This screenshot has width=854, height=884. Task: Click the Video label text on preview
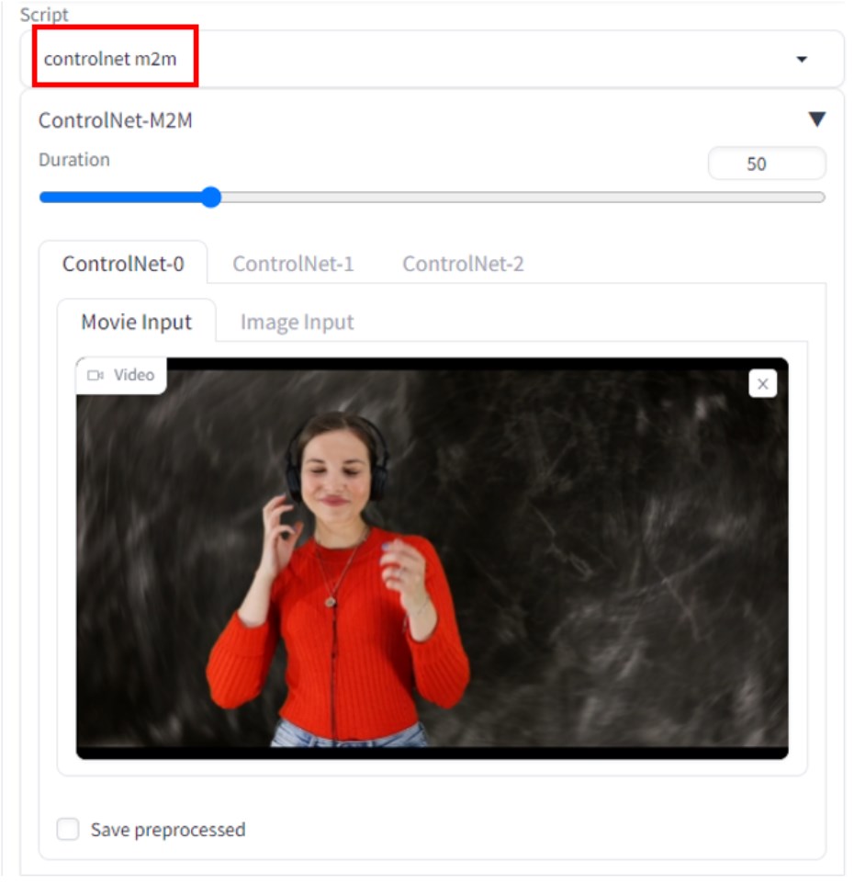pos(134,375)
